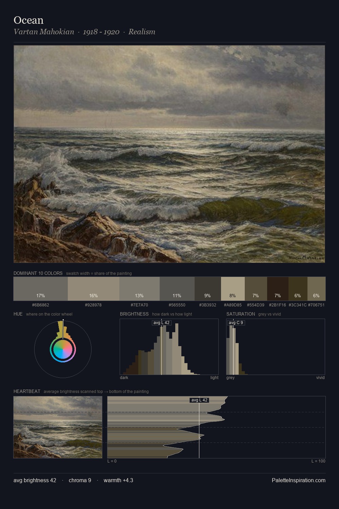
Task: Click the title 'Ocean'
Action: 28,20
